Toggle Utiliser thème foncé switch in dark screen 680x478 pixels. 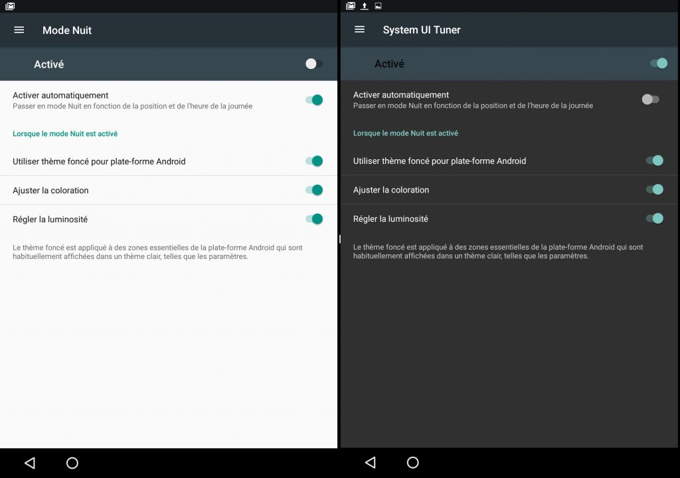[x=655, y=161]
